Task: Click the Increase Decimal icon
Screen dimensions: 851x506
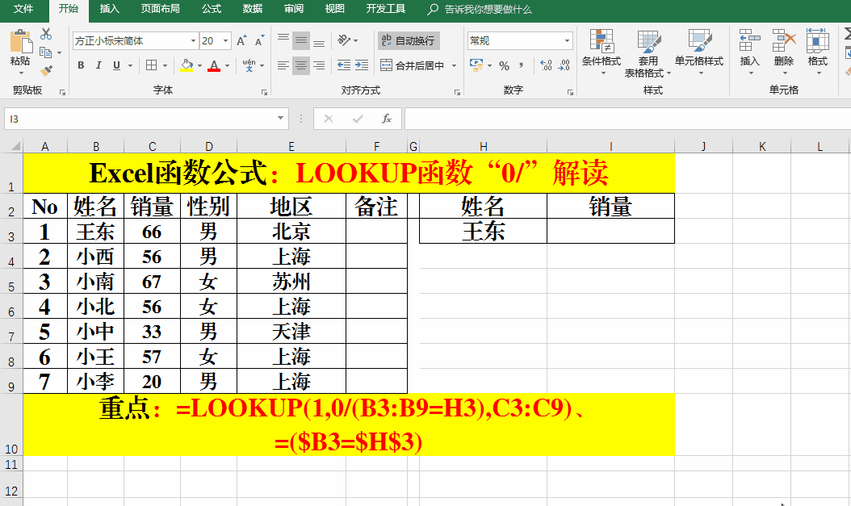Action: [545, 65]
